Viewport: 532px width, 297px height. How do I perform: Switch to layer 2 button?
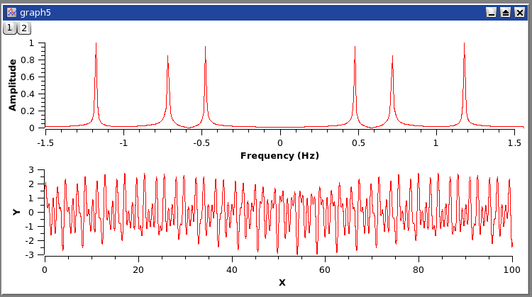click(x=23, y=28)
